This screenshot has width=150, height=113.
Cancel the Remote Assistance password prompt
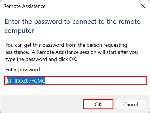pyautogui.click(x=130, y=104)
